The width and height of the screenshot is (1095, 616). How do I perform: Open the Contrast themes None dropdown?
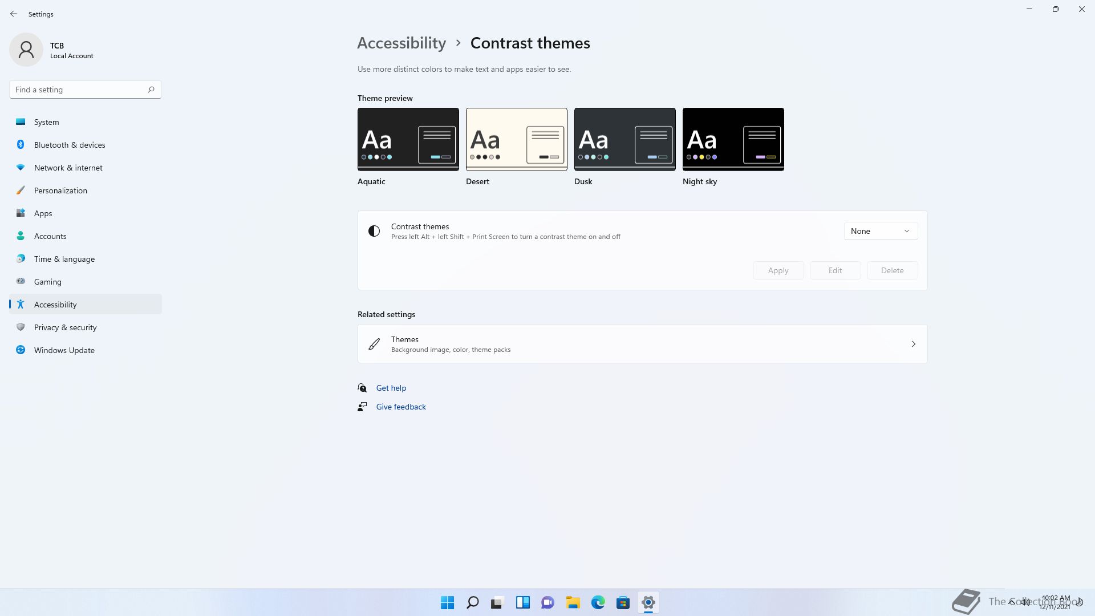click(x=880, y=231)
